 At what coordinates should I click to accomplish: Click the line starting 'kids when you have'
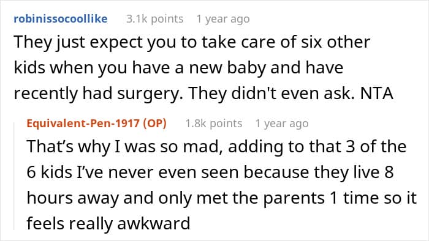(178, 68)
